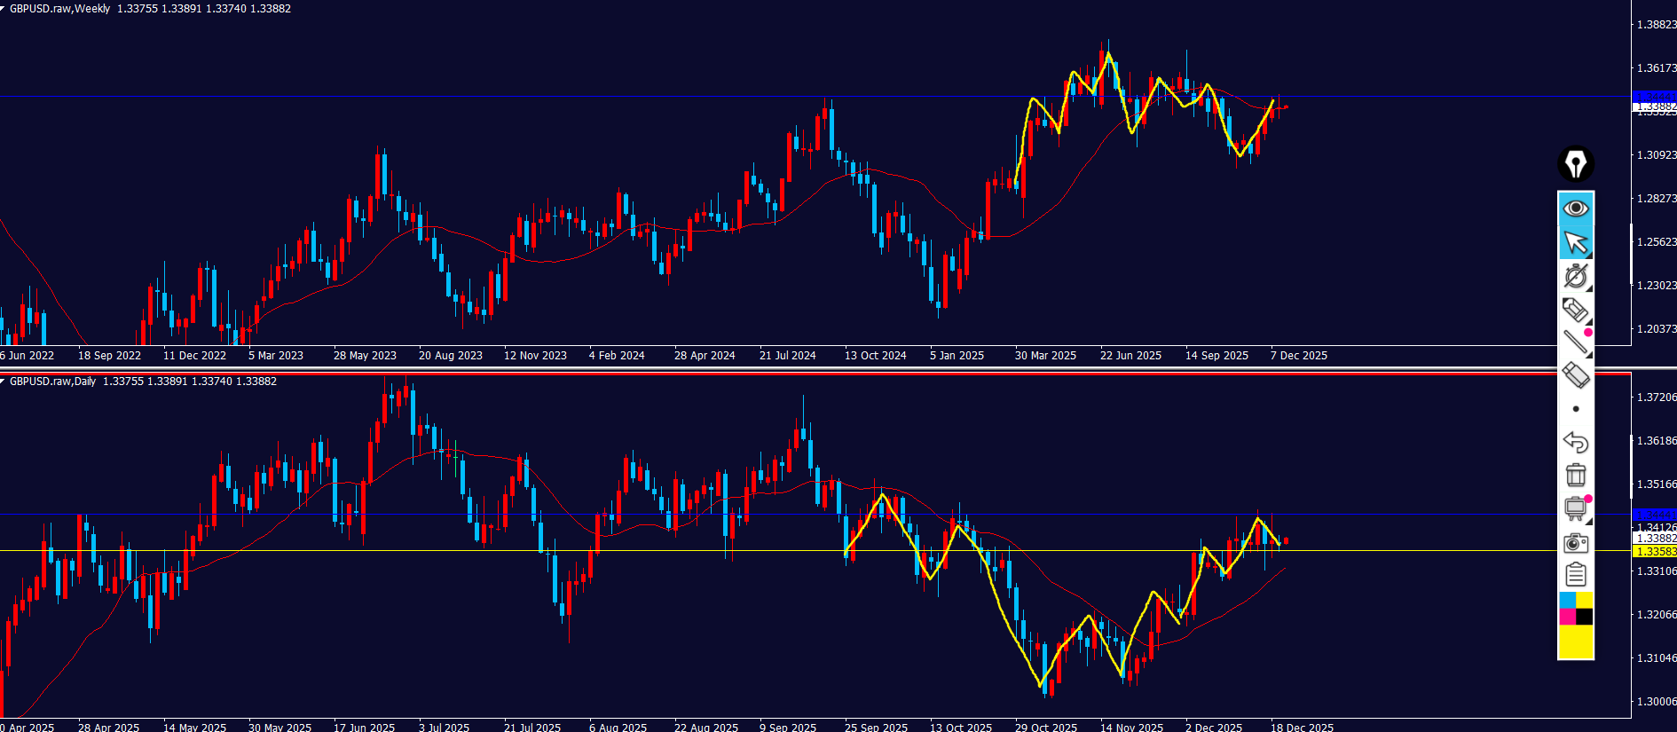Expand the GBPUSD.raw Weekly chart title arrow
The width and height of the screenshot is (1677, 732).
(4, 8)
